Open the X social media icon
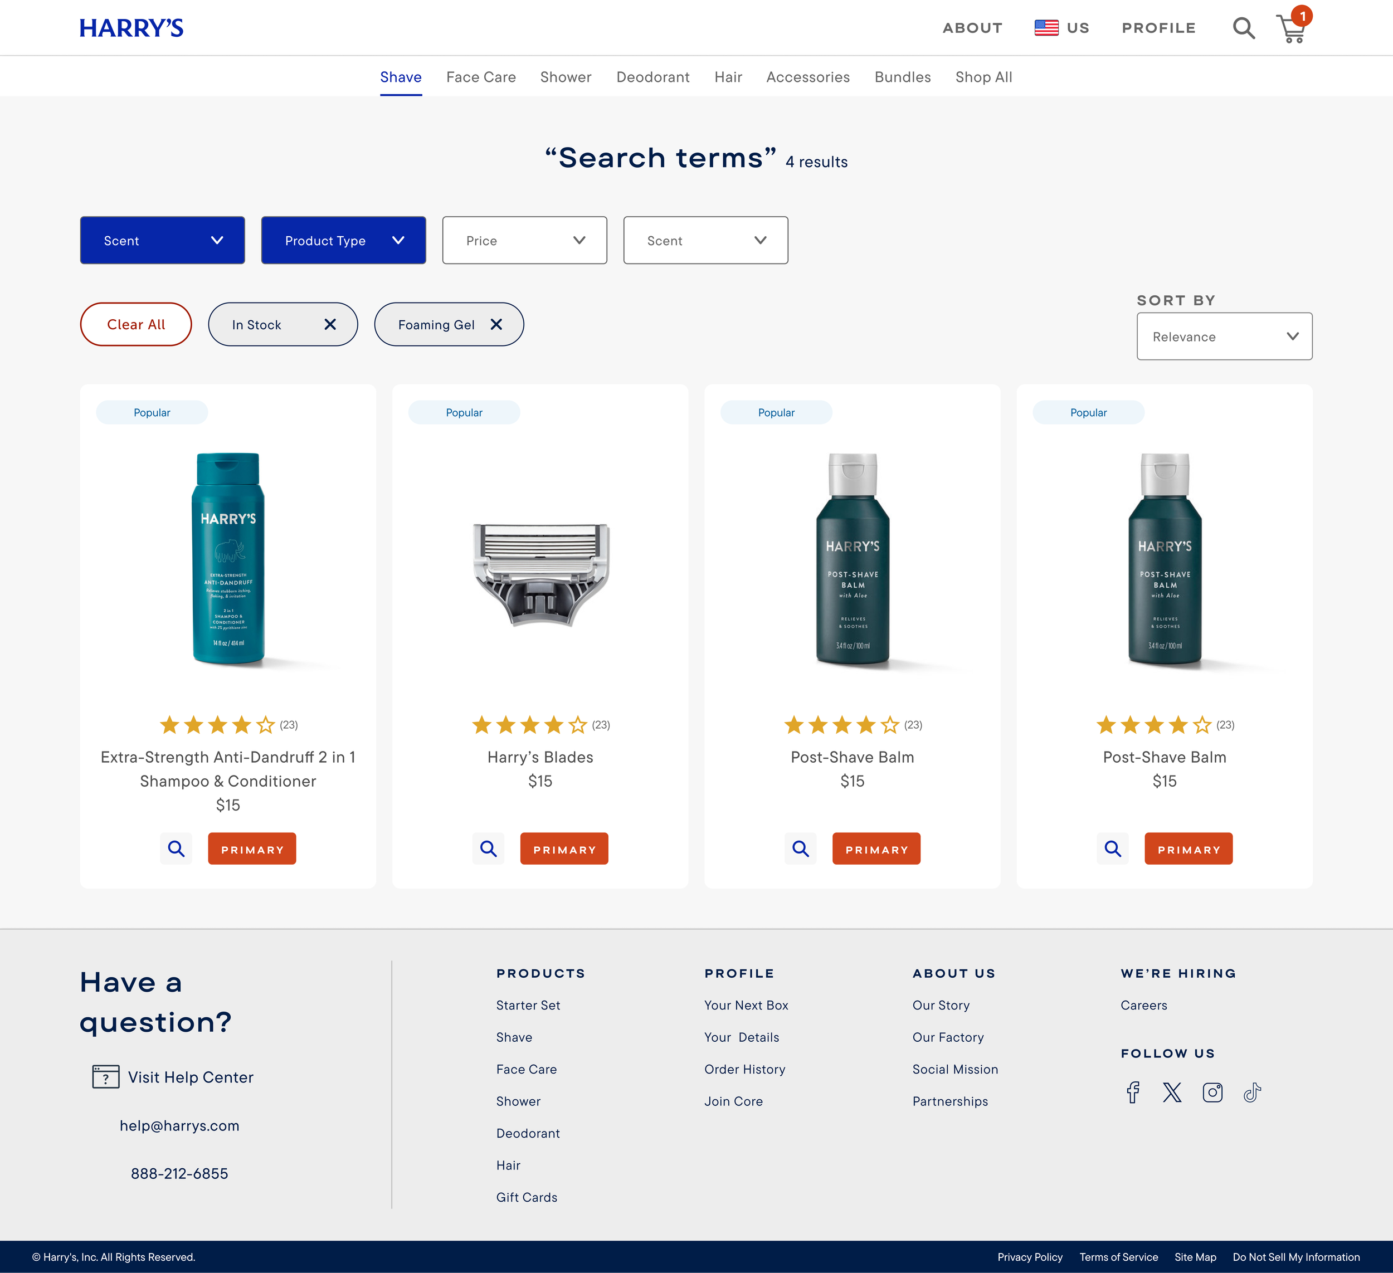 tap(1172, 1092)
